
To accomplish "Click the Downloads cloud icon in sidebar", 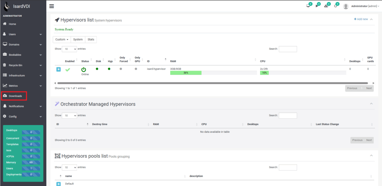I will click(5, 96).
